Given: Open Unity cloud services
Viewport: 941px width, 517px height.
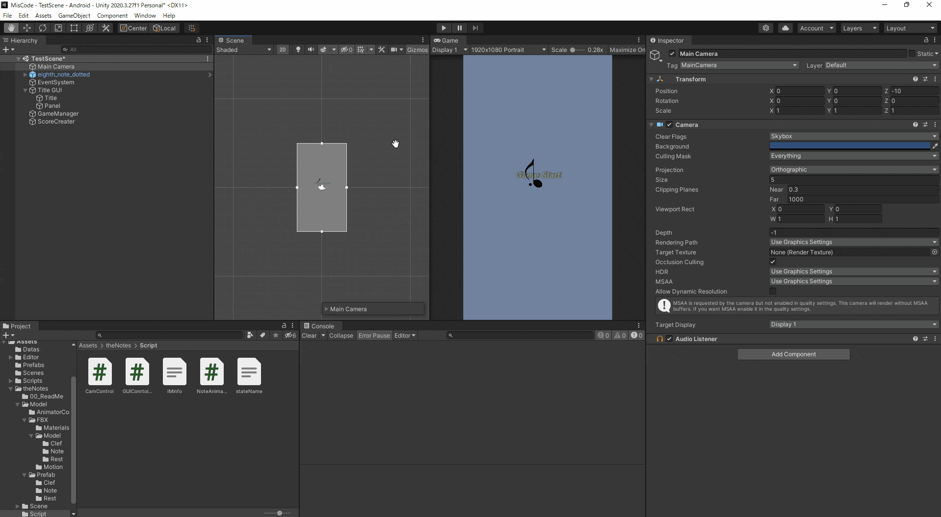Looking at the screenshot, I should tap(785, 28).
